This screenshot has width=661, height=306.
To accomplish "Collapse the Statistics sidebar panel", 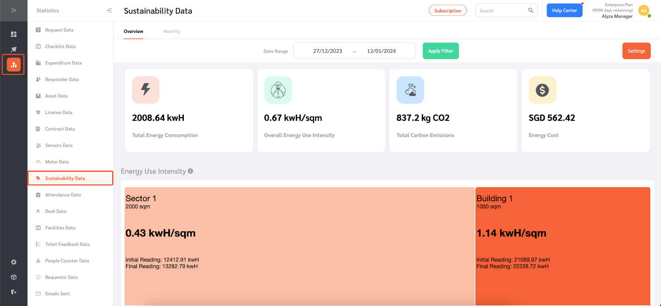I will [x=109, y=10].
